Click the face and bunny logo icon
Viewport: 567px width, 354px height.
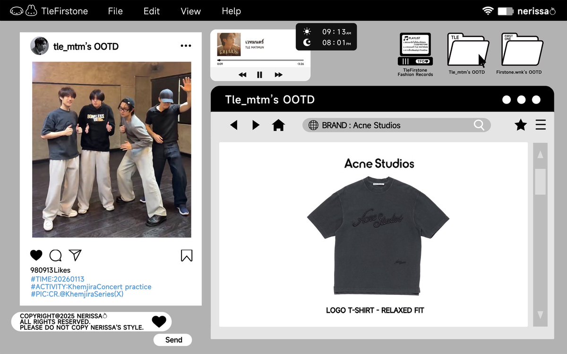pyautogui.click(x=24, y=10)
